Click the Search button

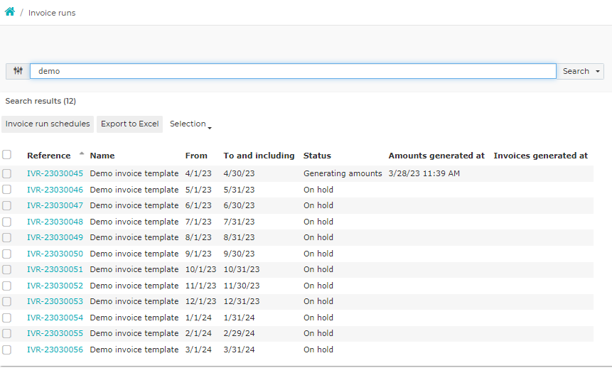[576, 71]
